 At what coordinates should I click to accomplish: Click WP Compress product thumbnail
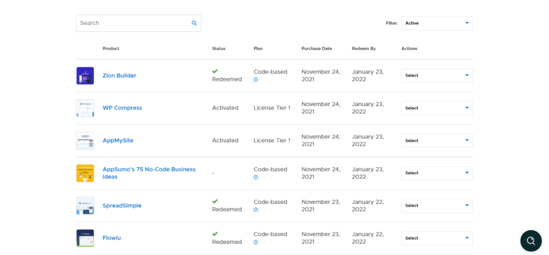(85, 108)
